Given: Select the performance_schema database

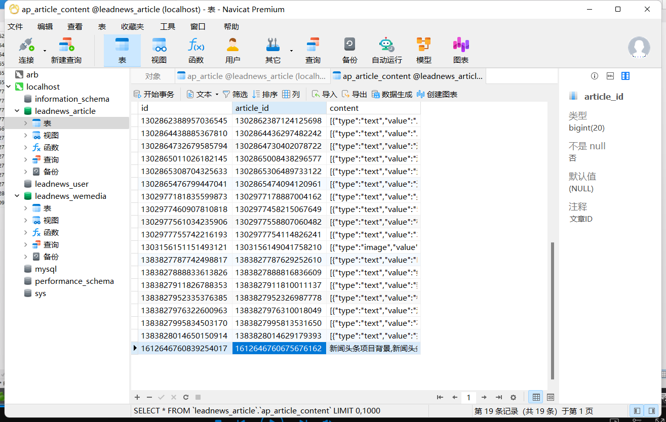Looking at the screenshot, I should point(74,281).
